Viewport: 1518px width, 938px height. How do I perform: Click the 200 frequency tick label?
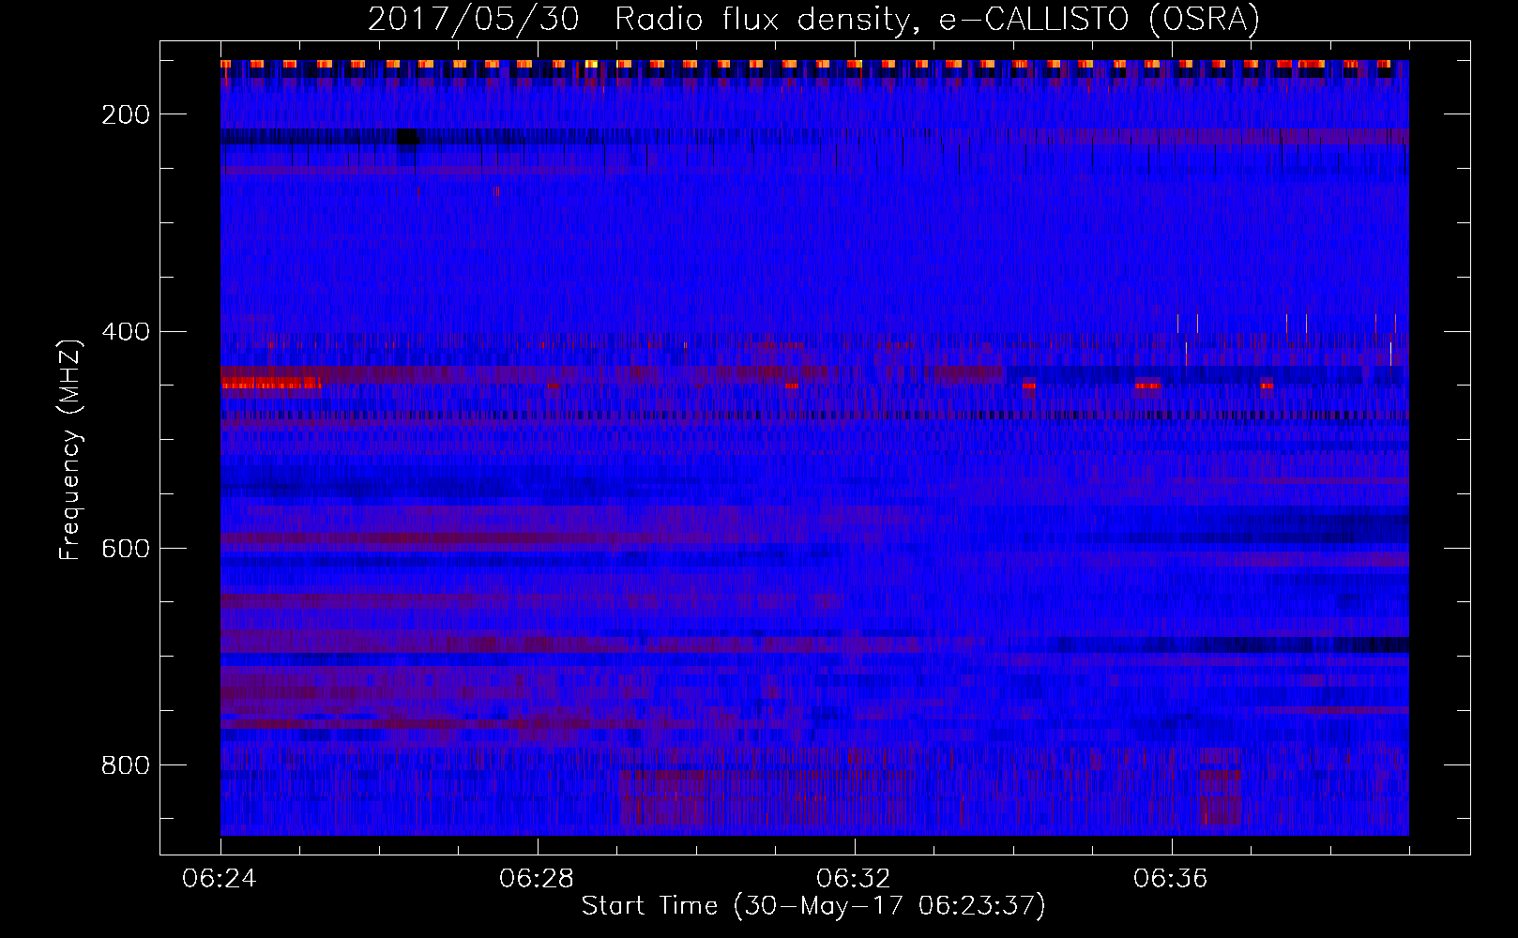pyautogui.click(x=126, y=114)
